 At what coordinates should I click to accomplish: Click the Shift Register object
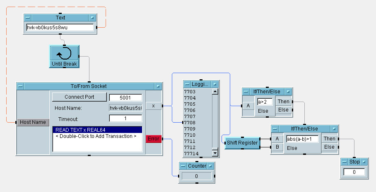(x=242, y=143)
